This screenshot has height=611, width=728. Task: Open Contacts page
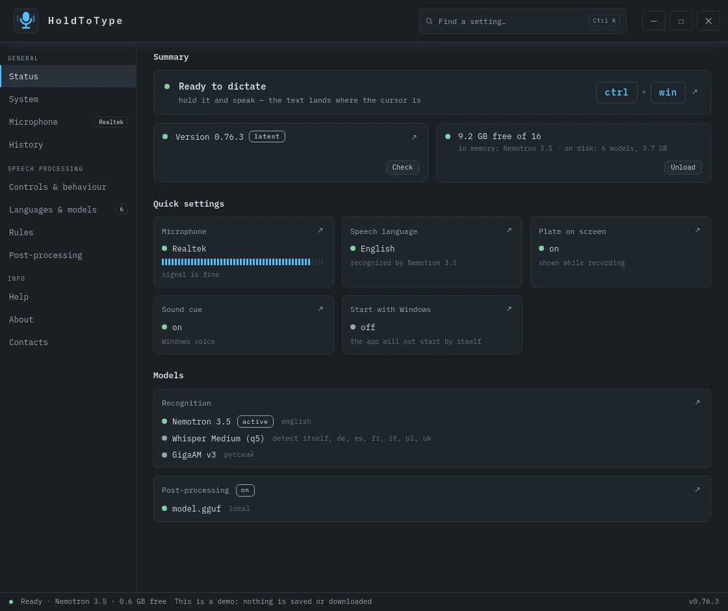pos(68,342)
